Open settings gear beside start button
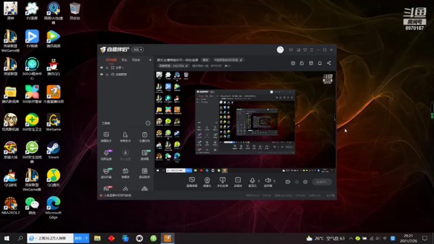Image resolution: width=434 pixels, height=244 pixels. [x=305, y=182]
